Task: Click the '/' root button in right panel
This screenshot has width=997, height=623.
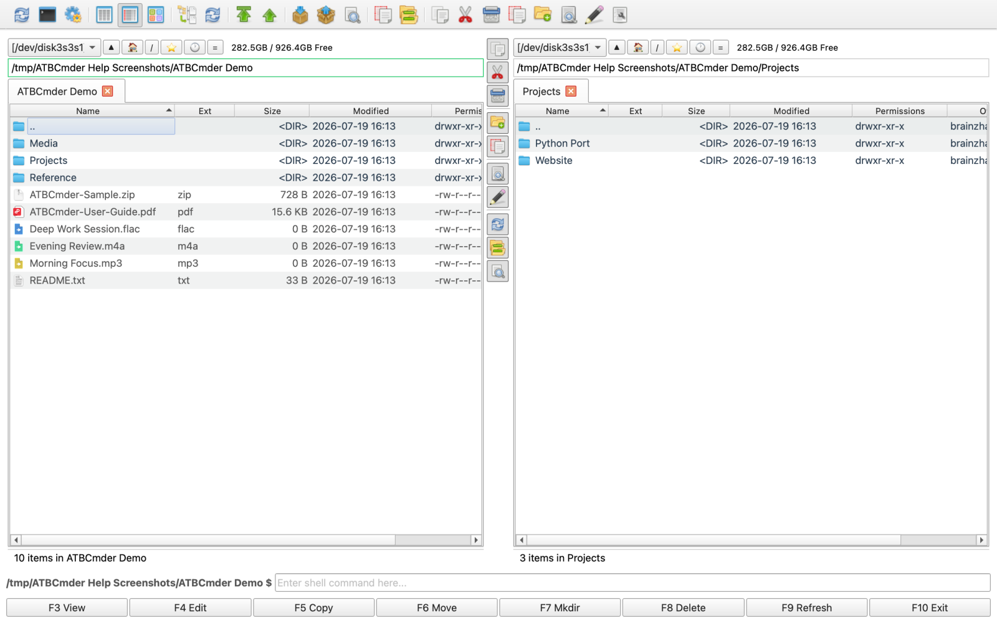Action: tap(657, 47)
